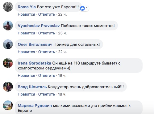Open the Roma Yia profile name link
The height and width of the screenshot is (114, 154).
tap(27, 7)
